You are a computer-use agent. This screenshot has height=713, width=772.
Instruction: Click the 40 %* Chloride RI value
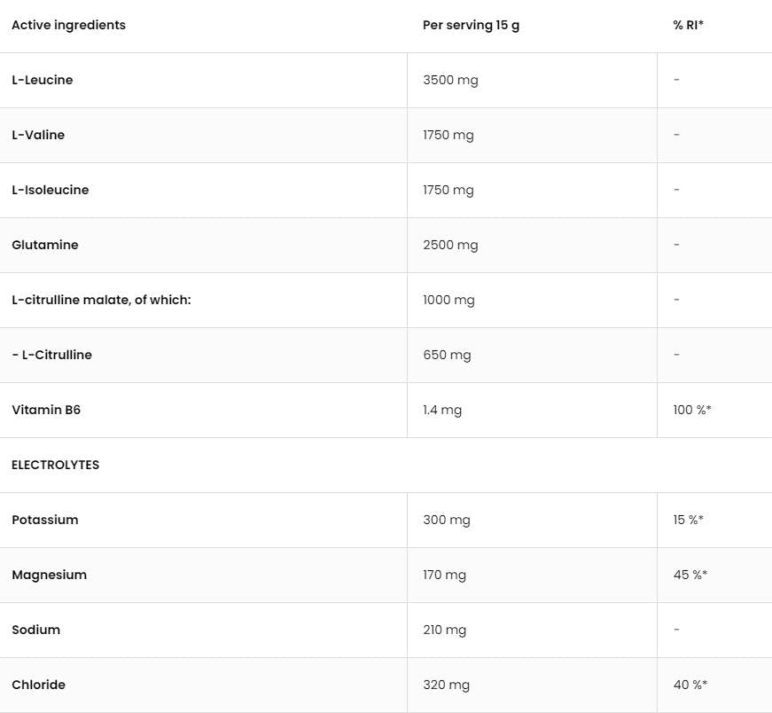pos(690,685)
